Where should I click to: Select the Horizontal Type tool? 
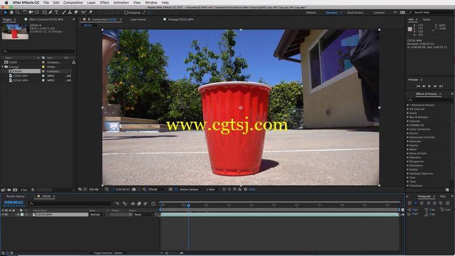[x=56, y=12]
